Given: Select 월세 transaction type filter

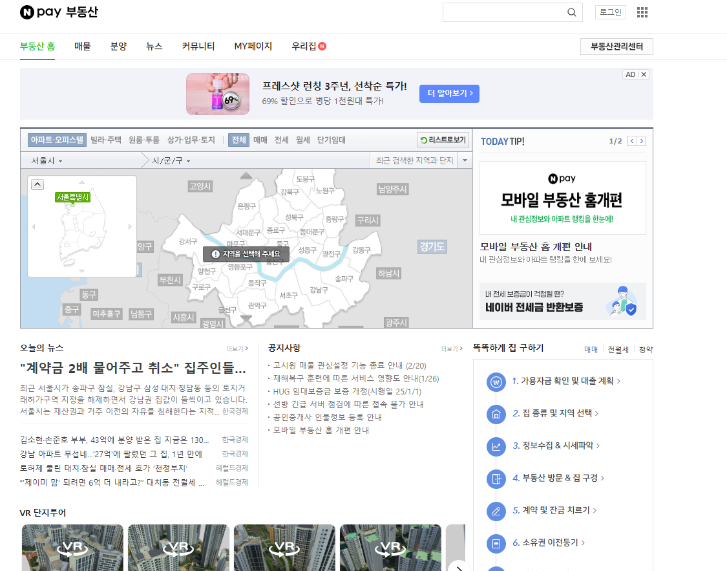Looking at the screenshot, I should [303, 140].
